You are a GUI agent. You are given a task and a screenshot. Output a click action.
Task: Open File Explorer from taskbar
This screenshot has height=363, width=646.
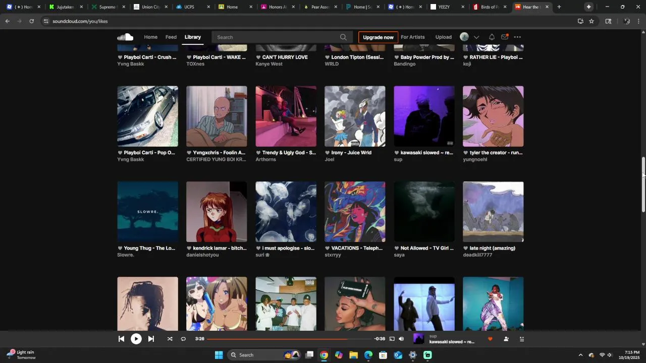coord(353,355)
